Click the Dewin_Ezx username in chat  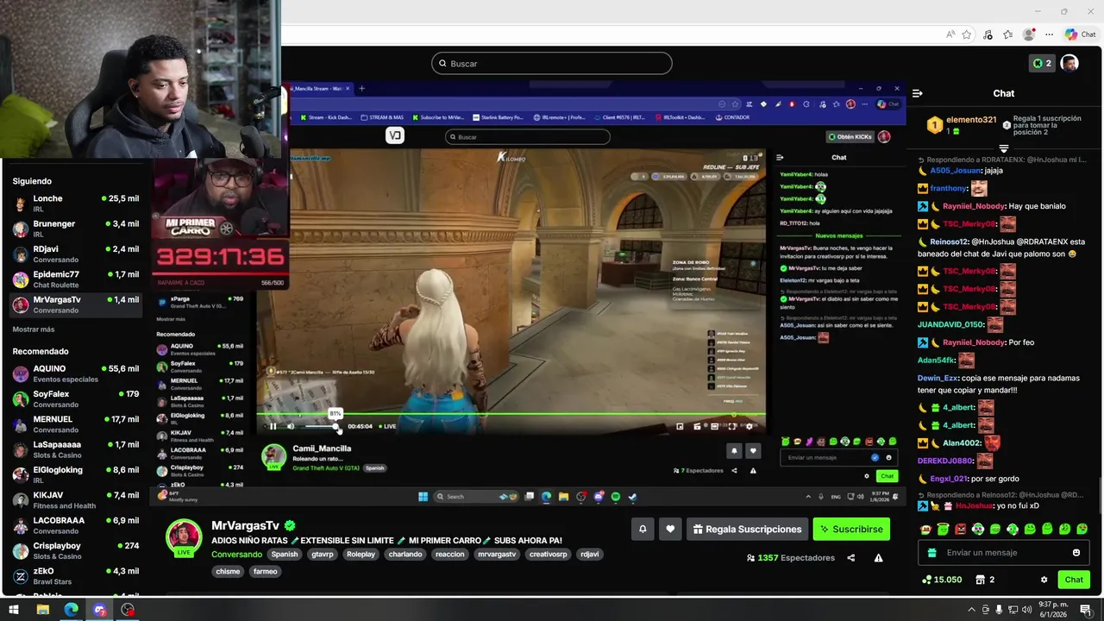[938, 378]
